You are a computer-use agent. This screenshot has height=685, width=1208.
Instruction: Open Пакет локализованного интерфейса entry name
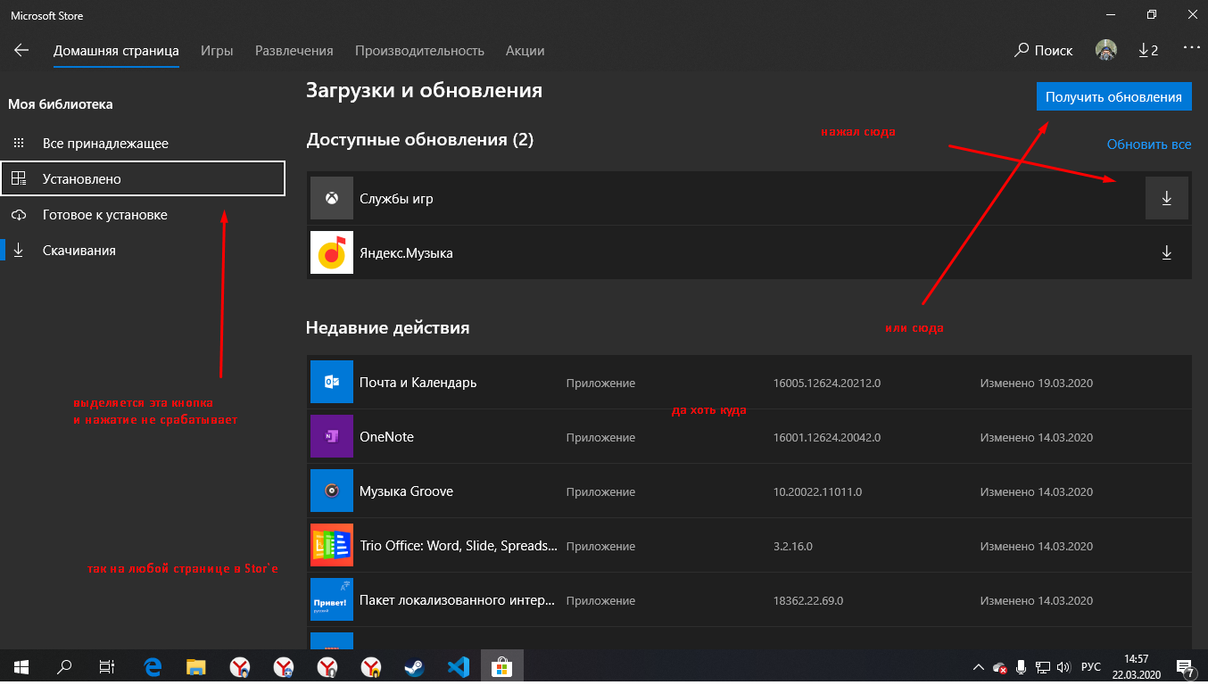459,600
